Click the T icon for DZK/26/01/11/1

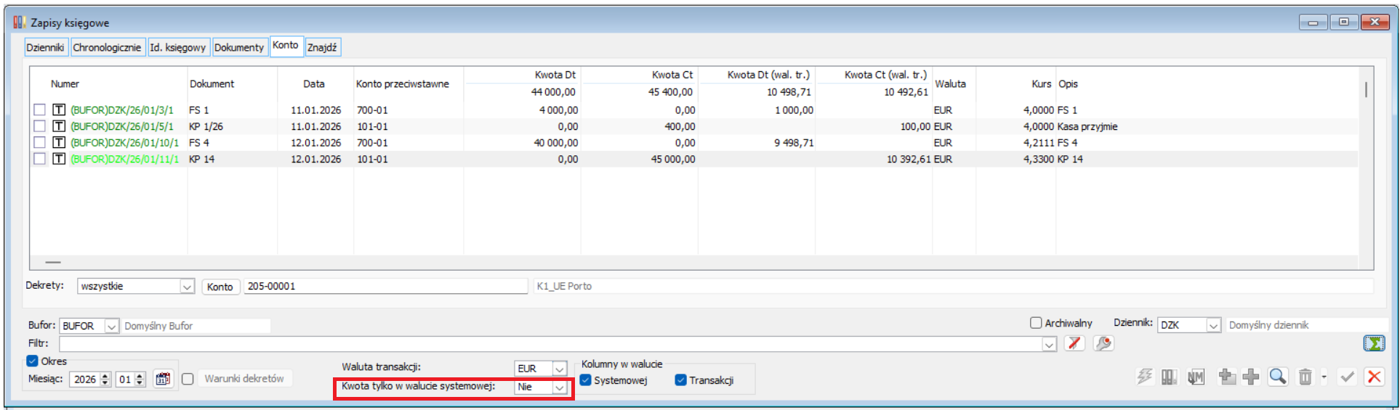tap(59, 159)
